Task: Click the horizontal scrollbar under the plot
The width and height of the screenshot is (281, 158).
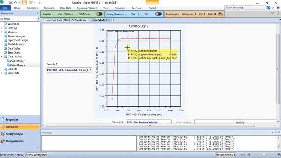Action: 150,126
